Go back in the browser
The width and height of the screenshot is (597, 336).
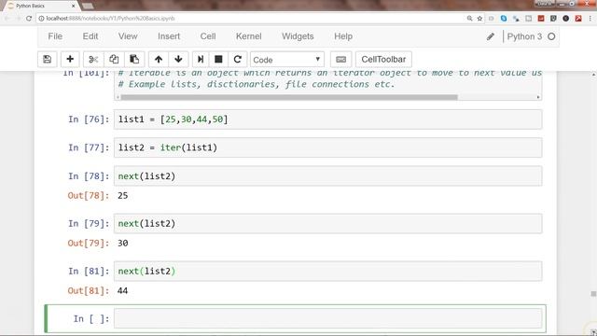point(7,19)
